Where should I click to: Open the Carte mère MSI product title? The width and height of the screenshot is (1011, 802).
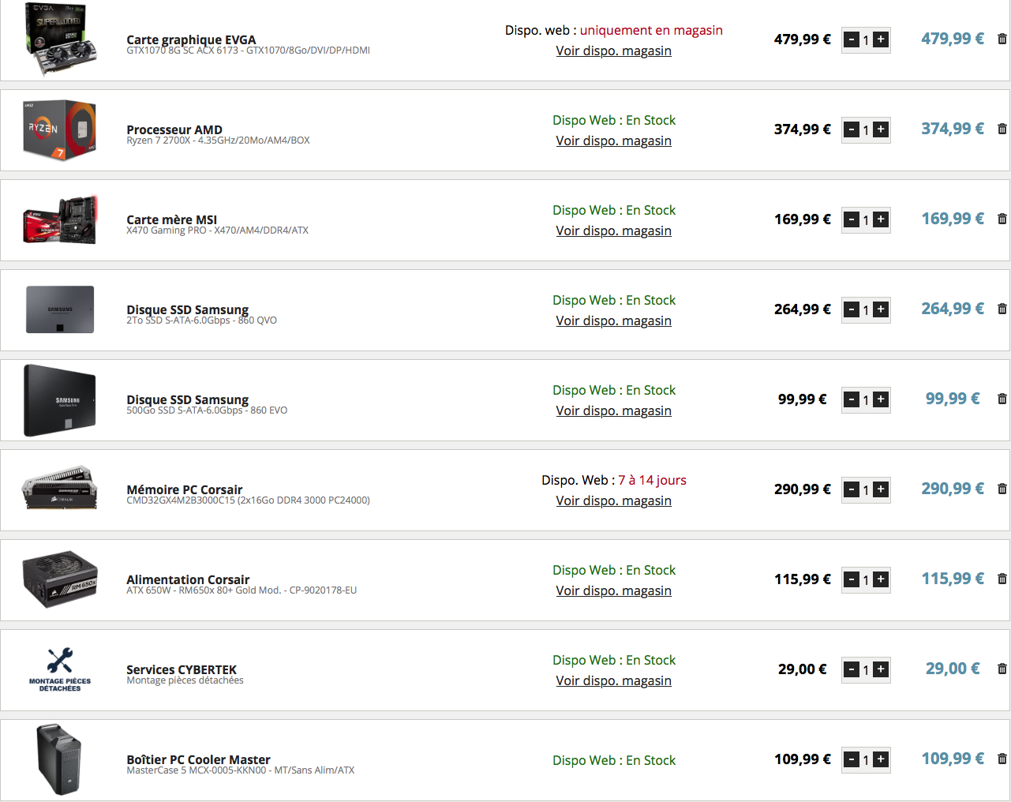click(x=171, y=219)
